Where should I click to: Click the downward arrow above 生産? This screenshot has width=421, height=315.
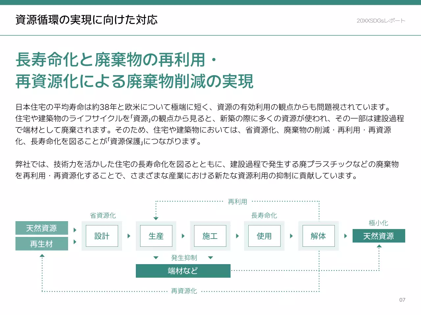point(156,218)
